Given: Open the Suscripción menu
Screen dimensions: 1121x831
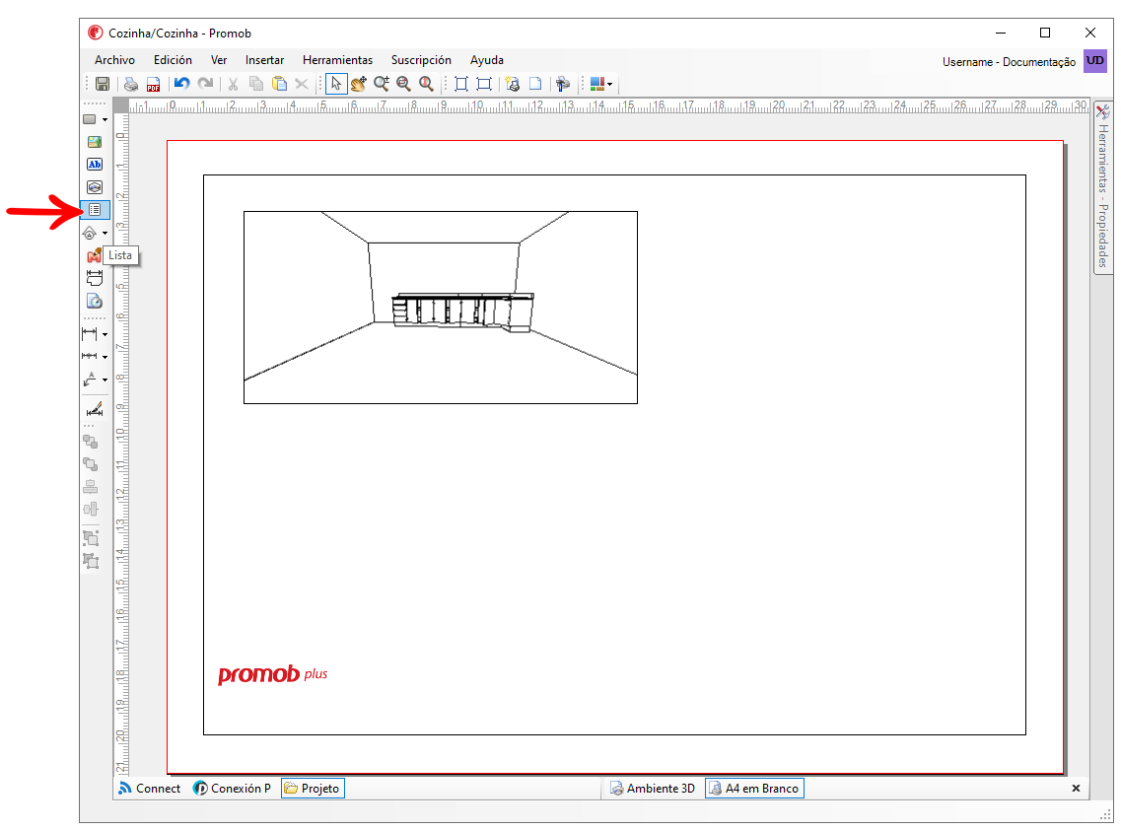Looking at the screenshot, I should (x=421, y=60).
